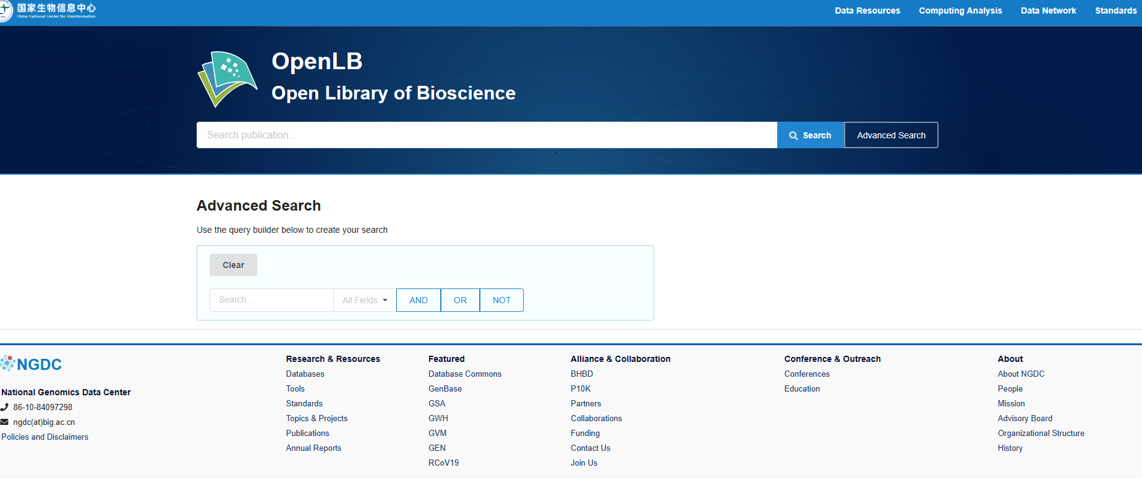Click the national center logo top-left
Viewport: 1142px width, 478px height.
click(x=49, y=10)
